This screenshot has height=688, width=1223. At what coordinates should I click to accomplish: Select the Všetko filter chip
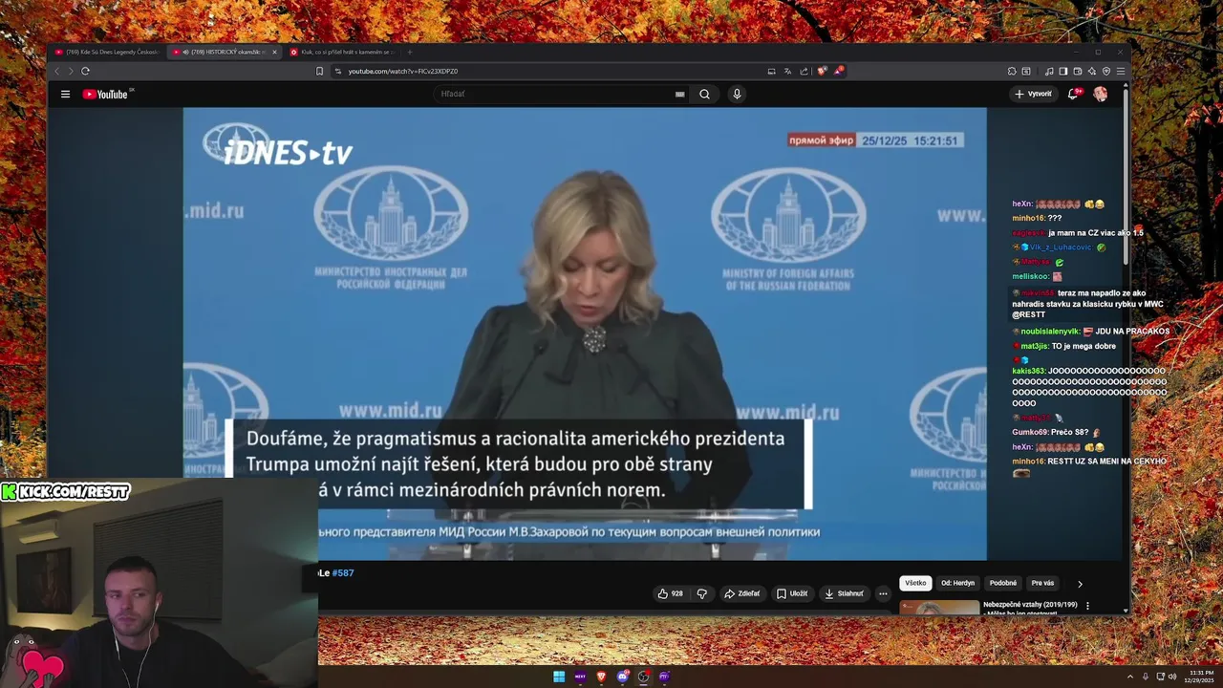pyautogui.click(x=915, y=583)
